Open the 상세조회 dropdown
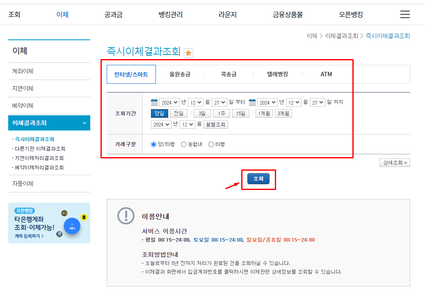The height and width of the screenshot is (295, 425). tap(394, 162)
